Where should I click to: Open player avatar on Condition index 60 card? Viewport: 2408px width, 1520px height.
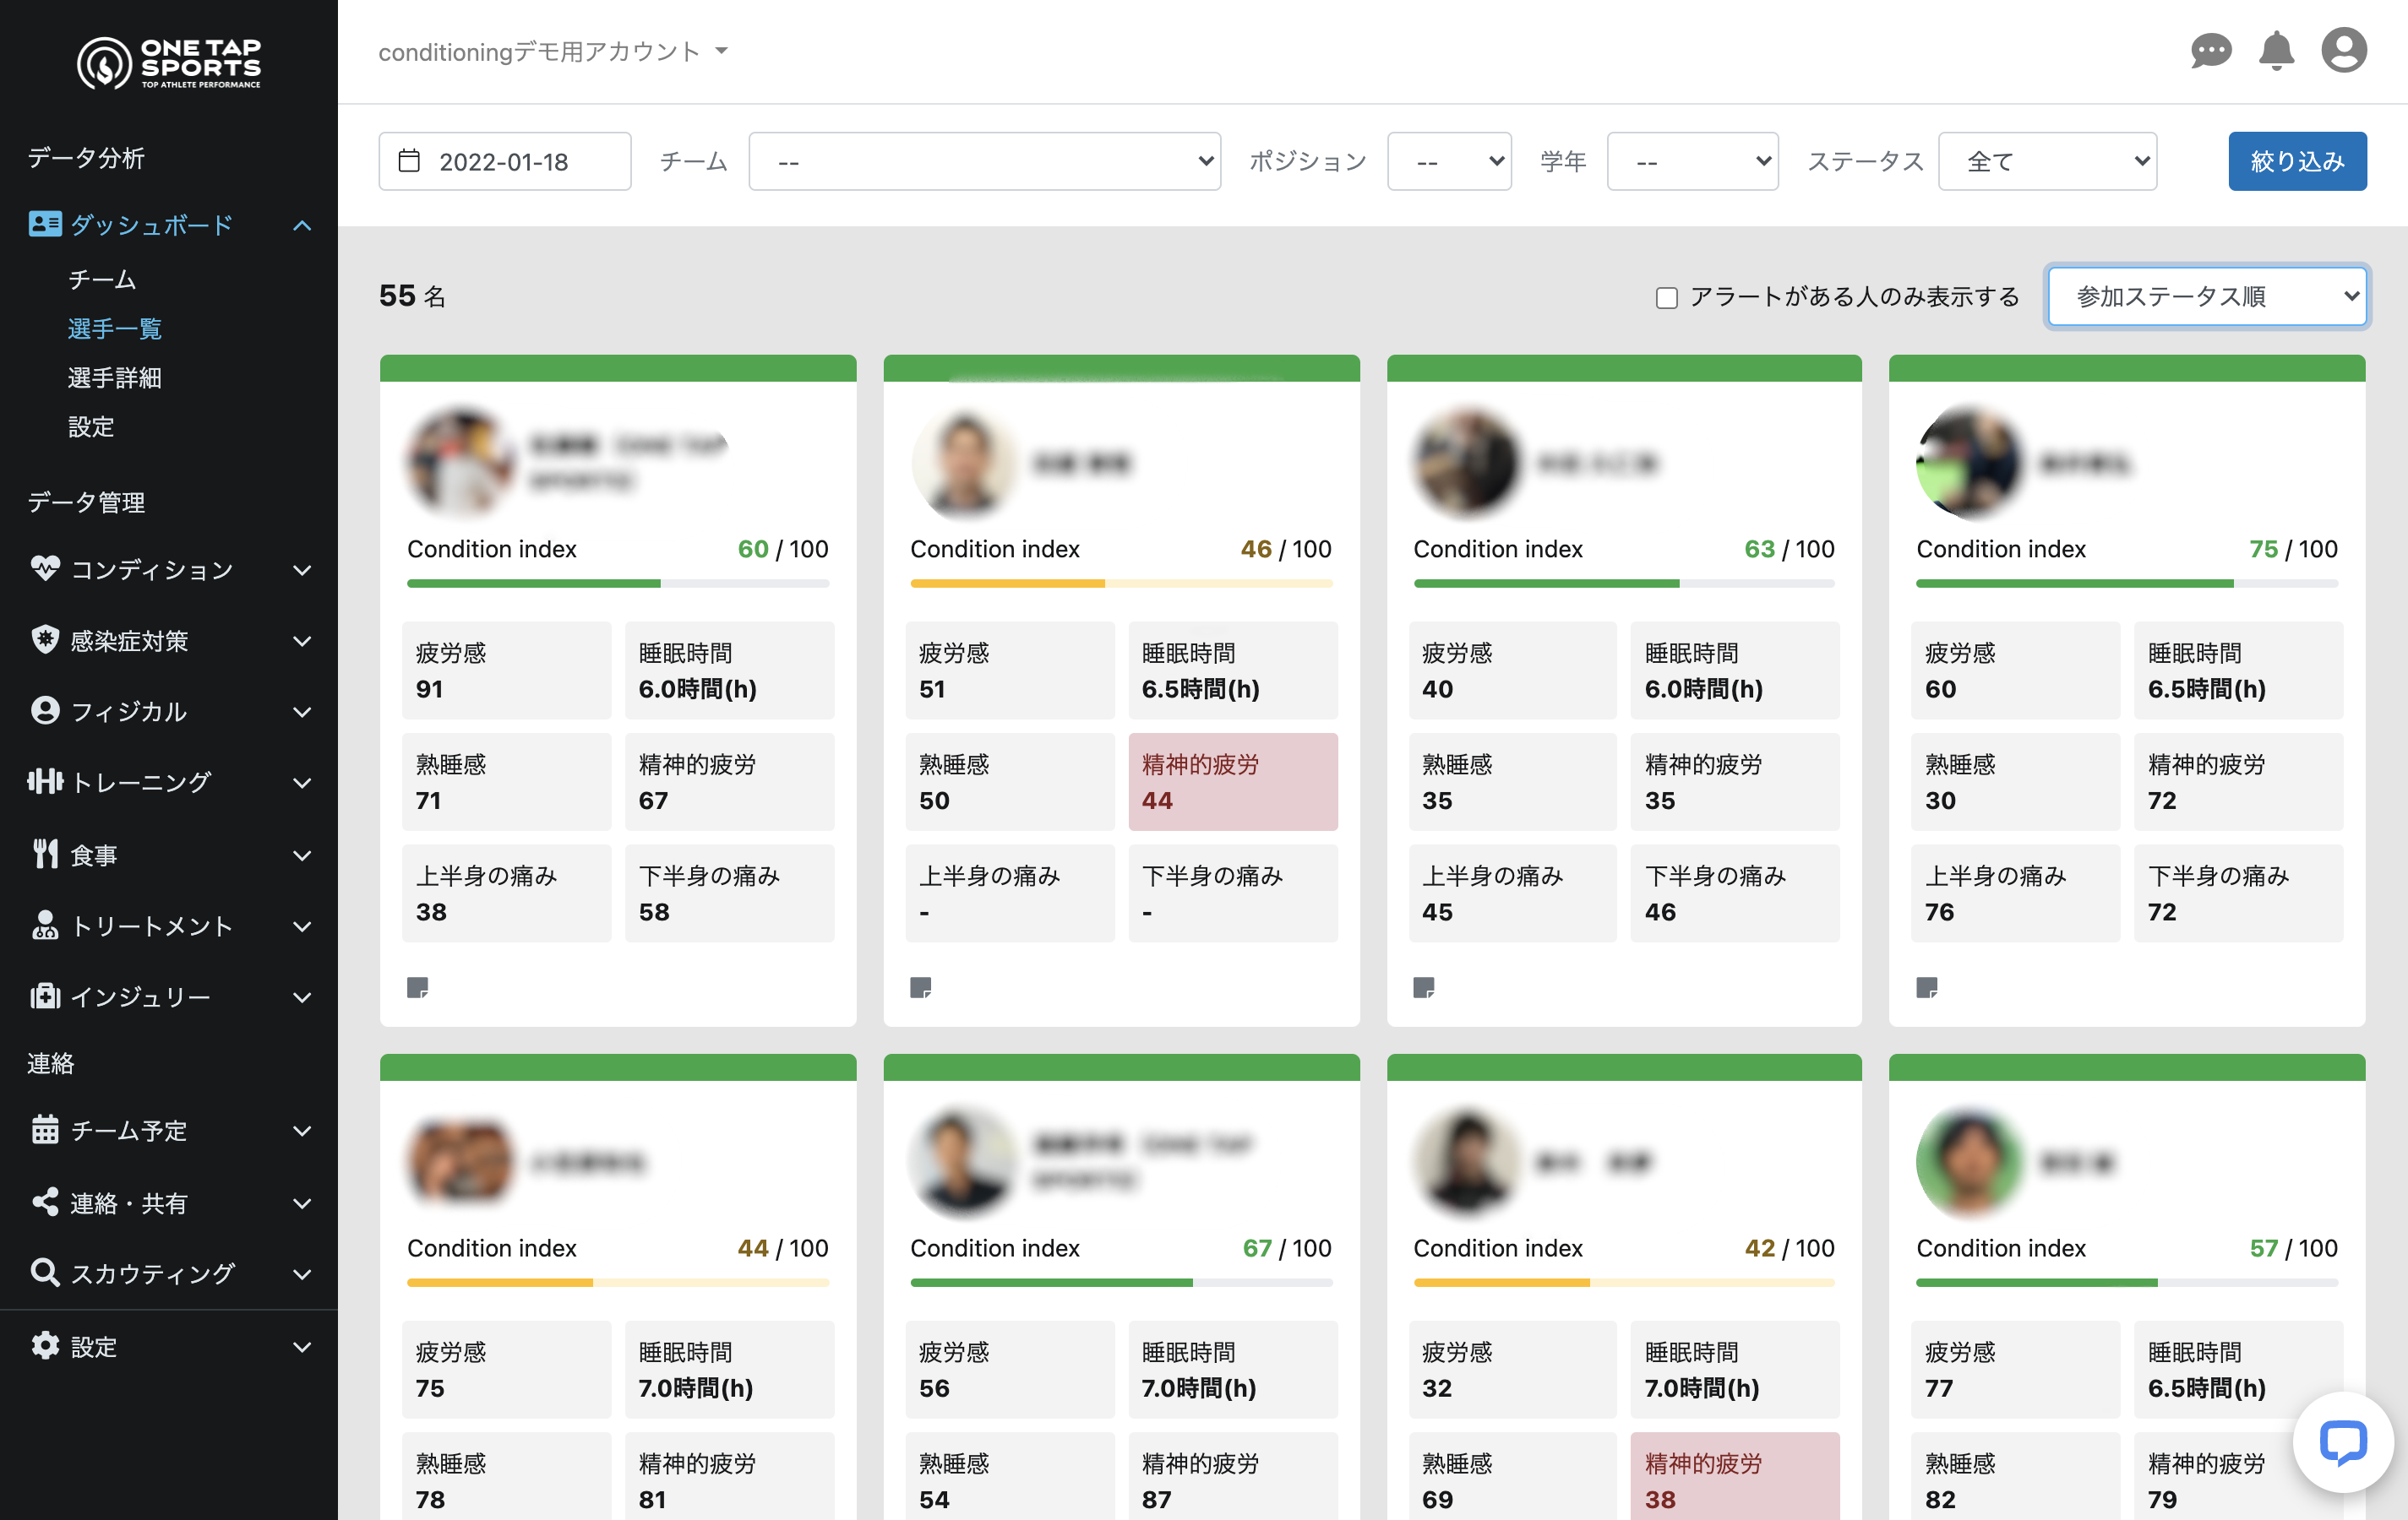click(x=461, y=462)
